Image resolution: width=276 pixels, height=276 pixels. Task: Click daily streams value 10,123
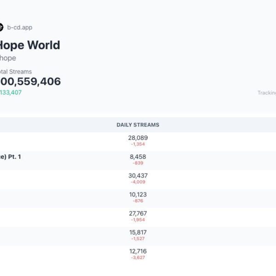(x=138, y=195)
